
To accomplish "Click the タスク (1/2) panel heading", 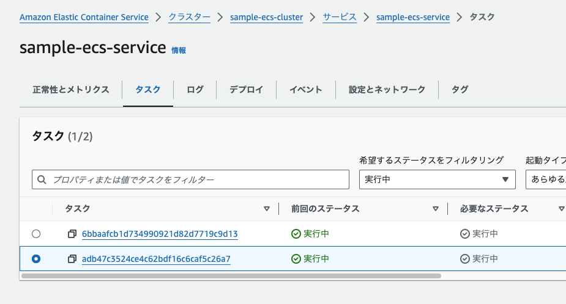I will 62,136.
